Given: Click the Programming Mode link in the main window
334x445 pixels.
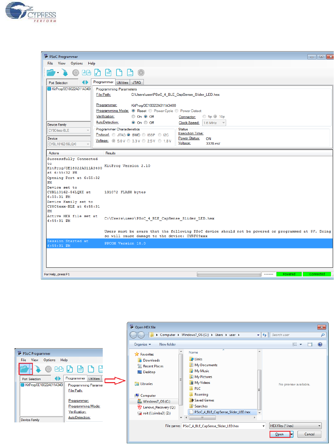Looking at the screenshot, I should tap(112, 111).
